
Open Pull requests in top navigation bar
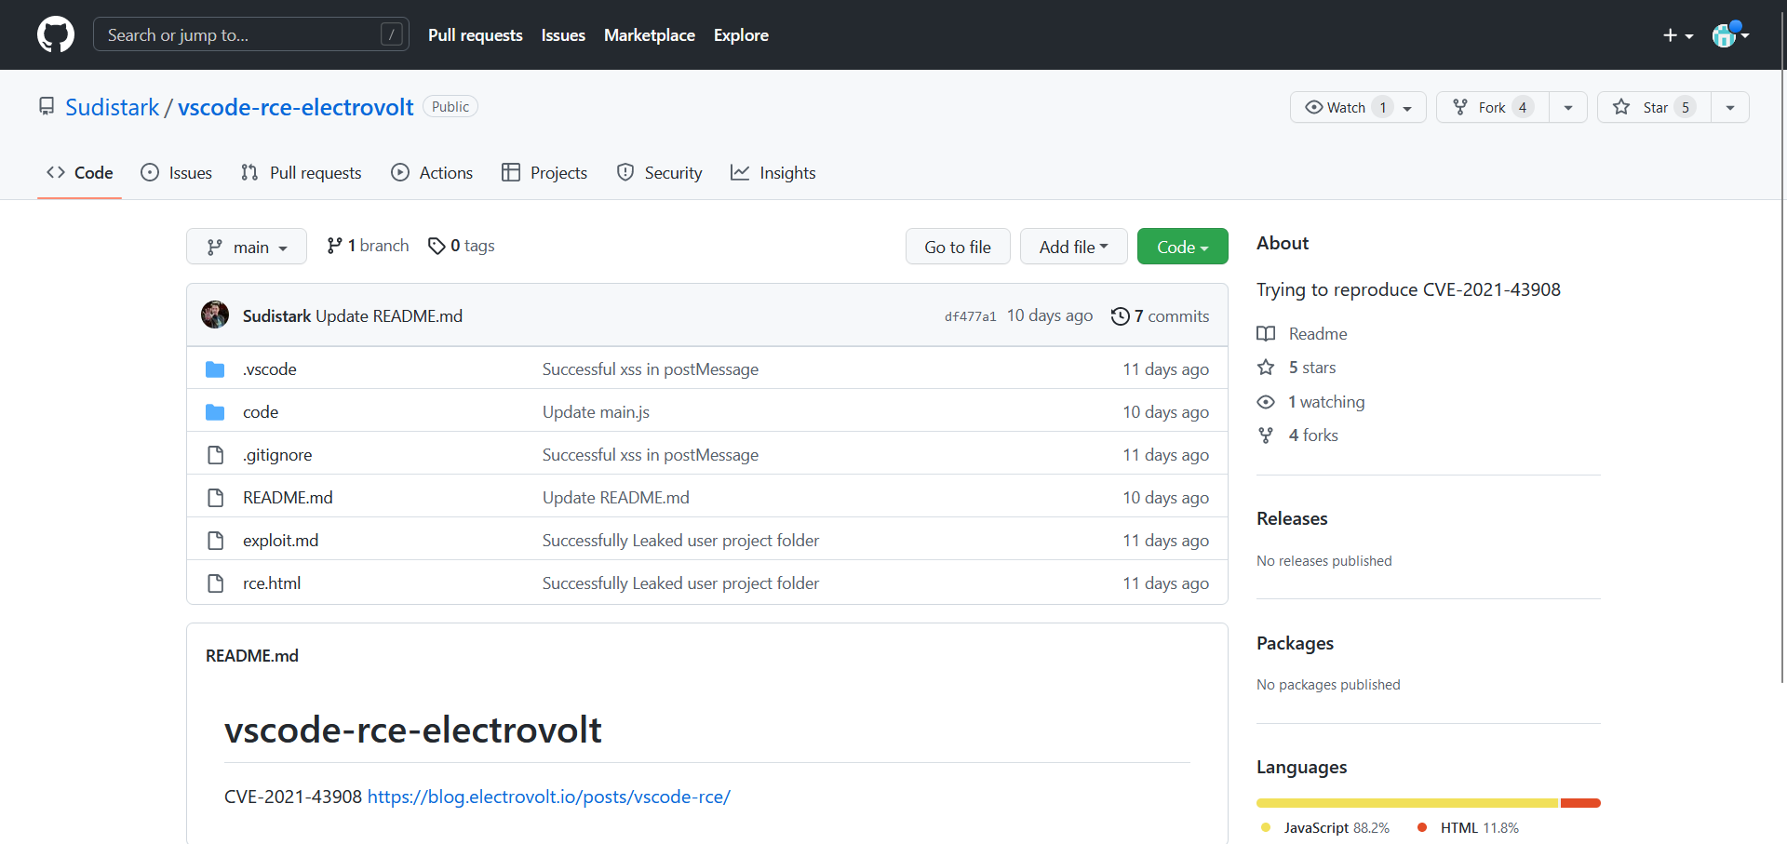[x=475, y=34]
